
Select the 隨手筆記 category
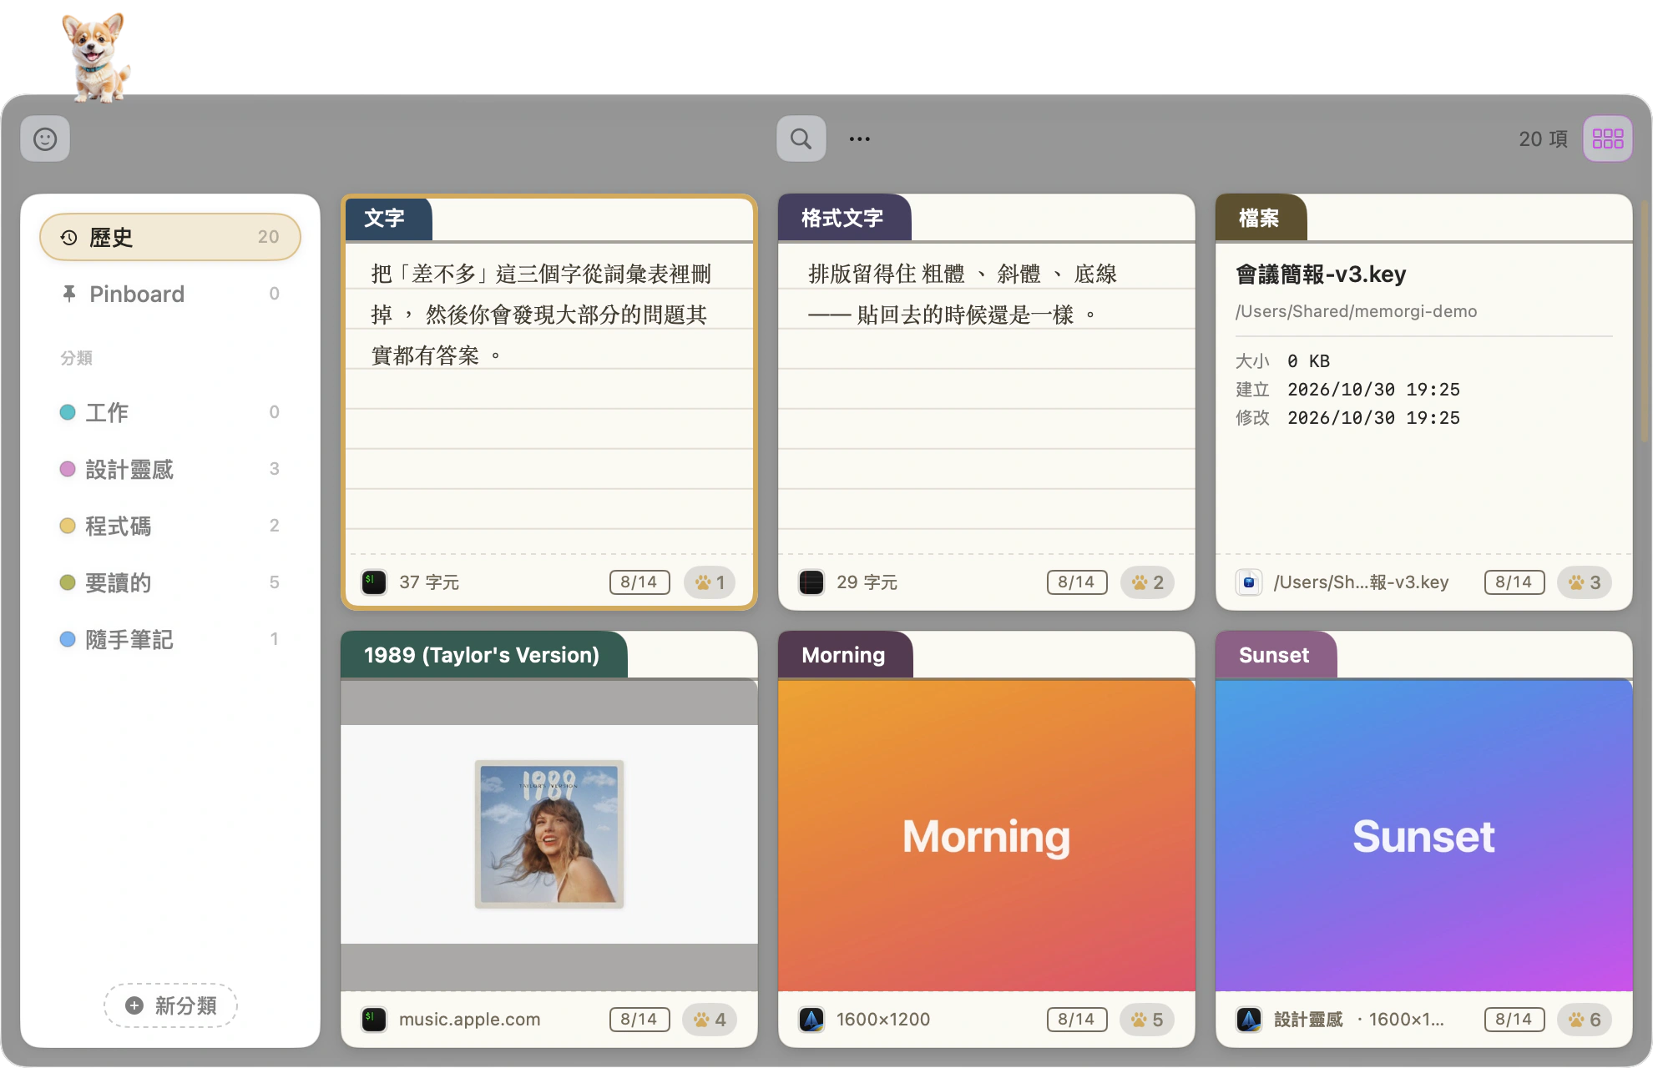pyautogui.click(x=170, y=639)
